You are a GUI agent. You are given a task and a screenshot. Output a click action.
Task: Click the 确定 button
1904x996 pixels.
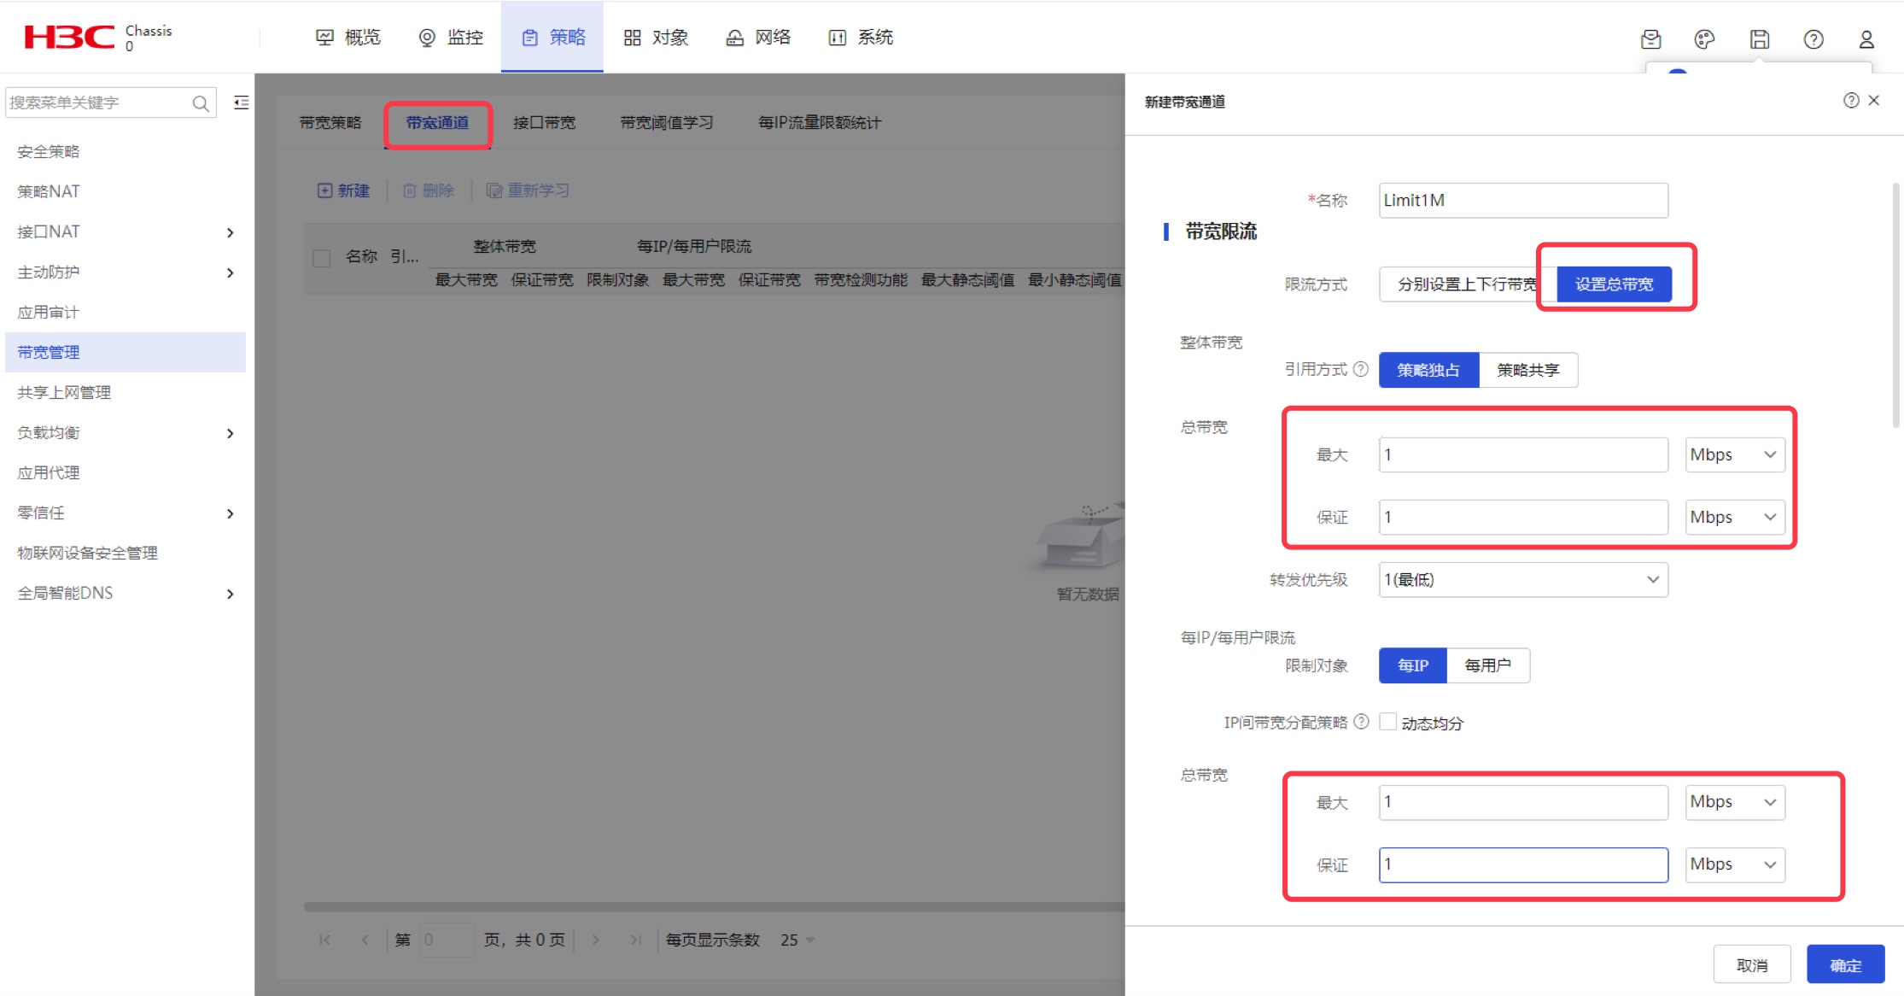click(1845, 965)
